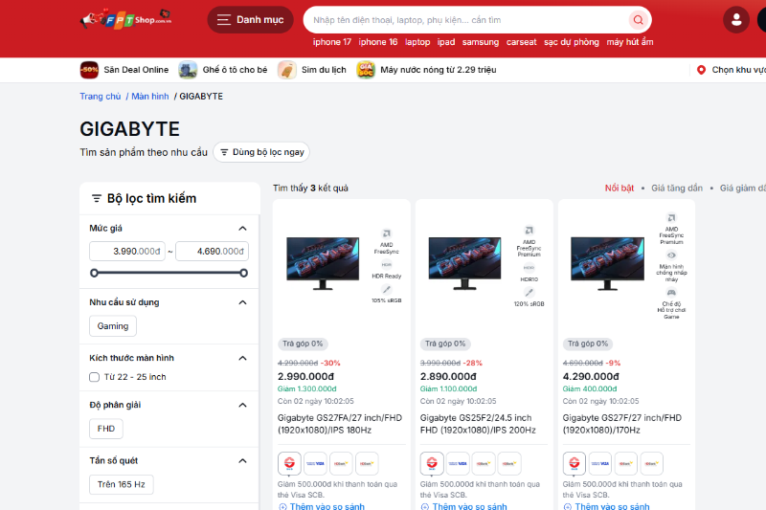Sort results by Nổi bật
The image size is (766, 510).
620,188
